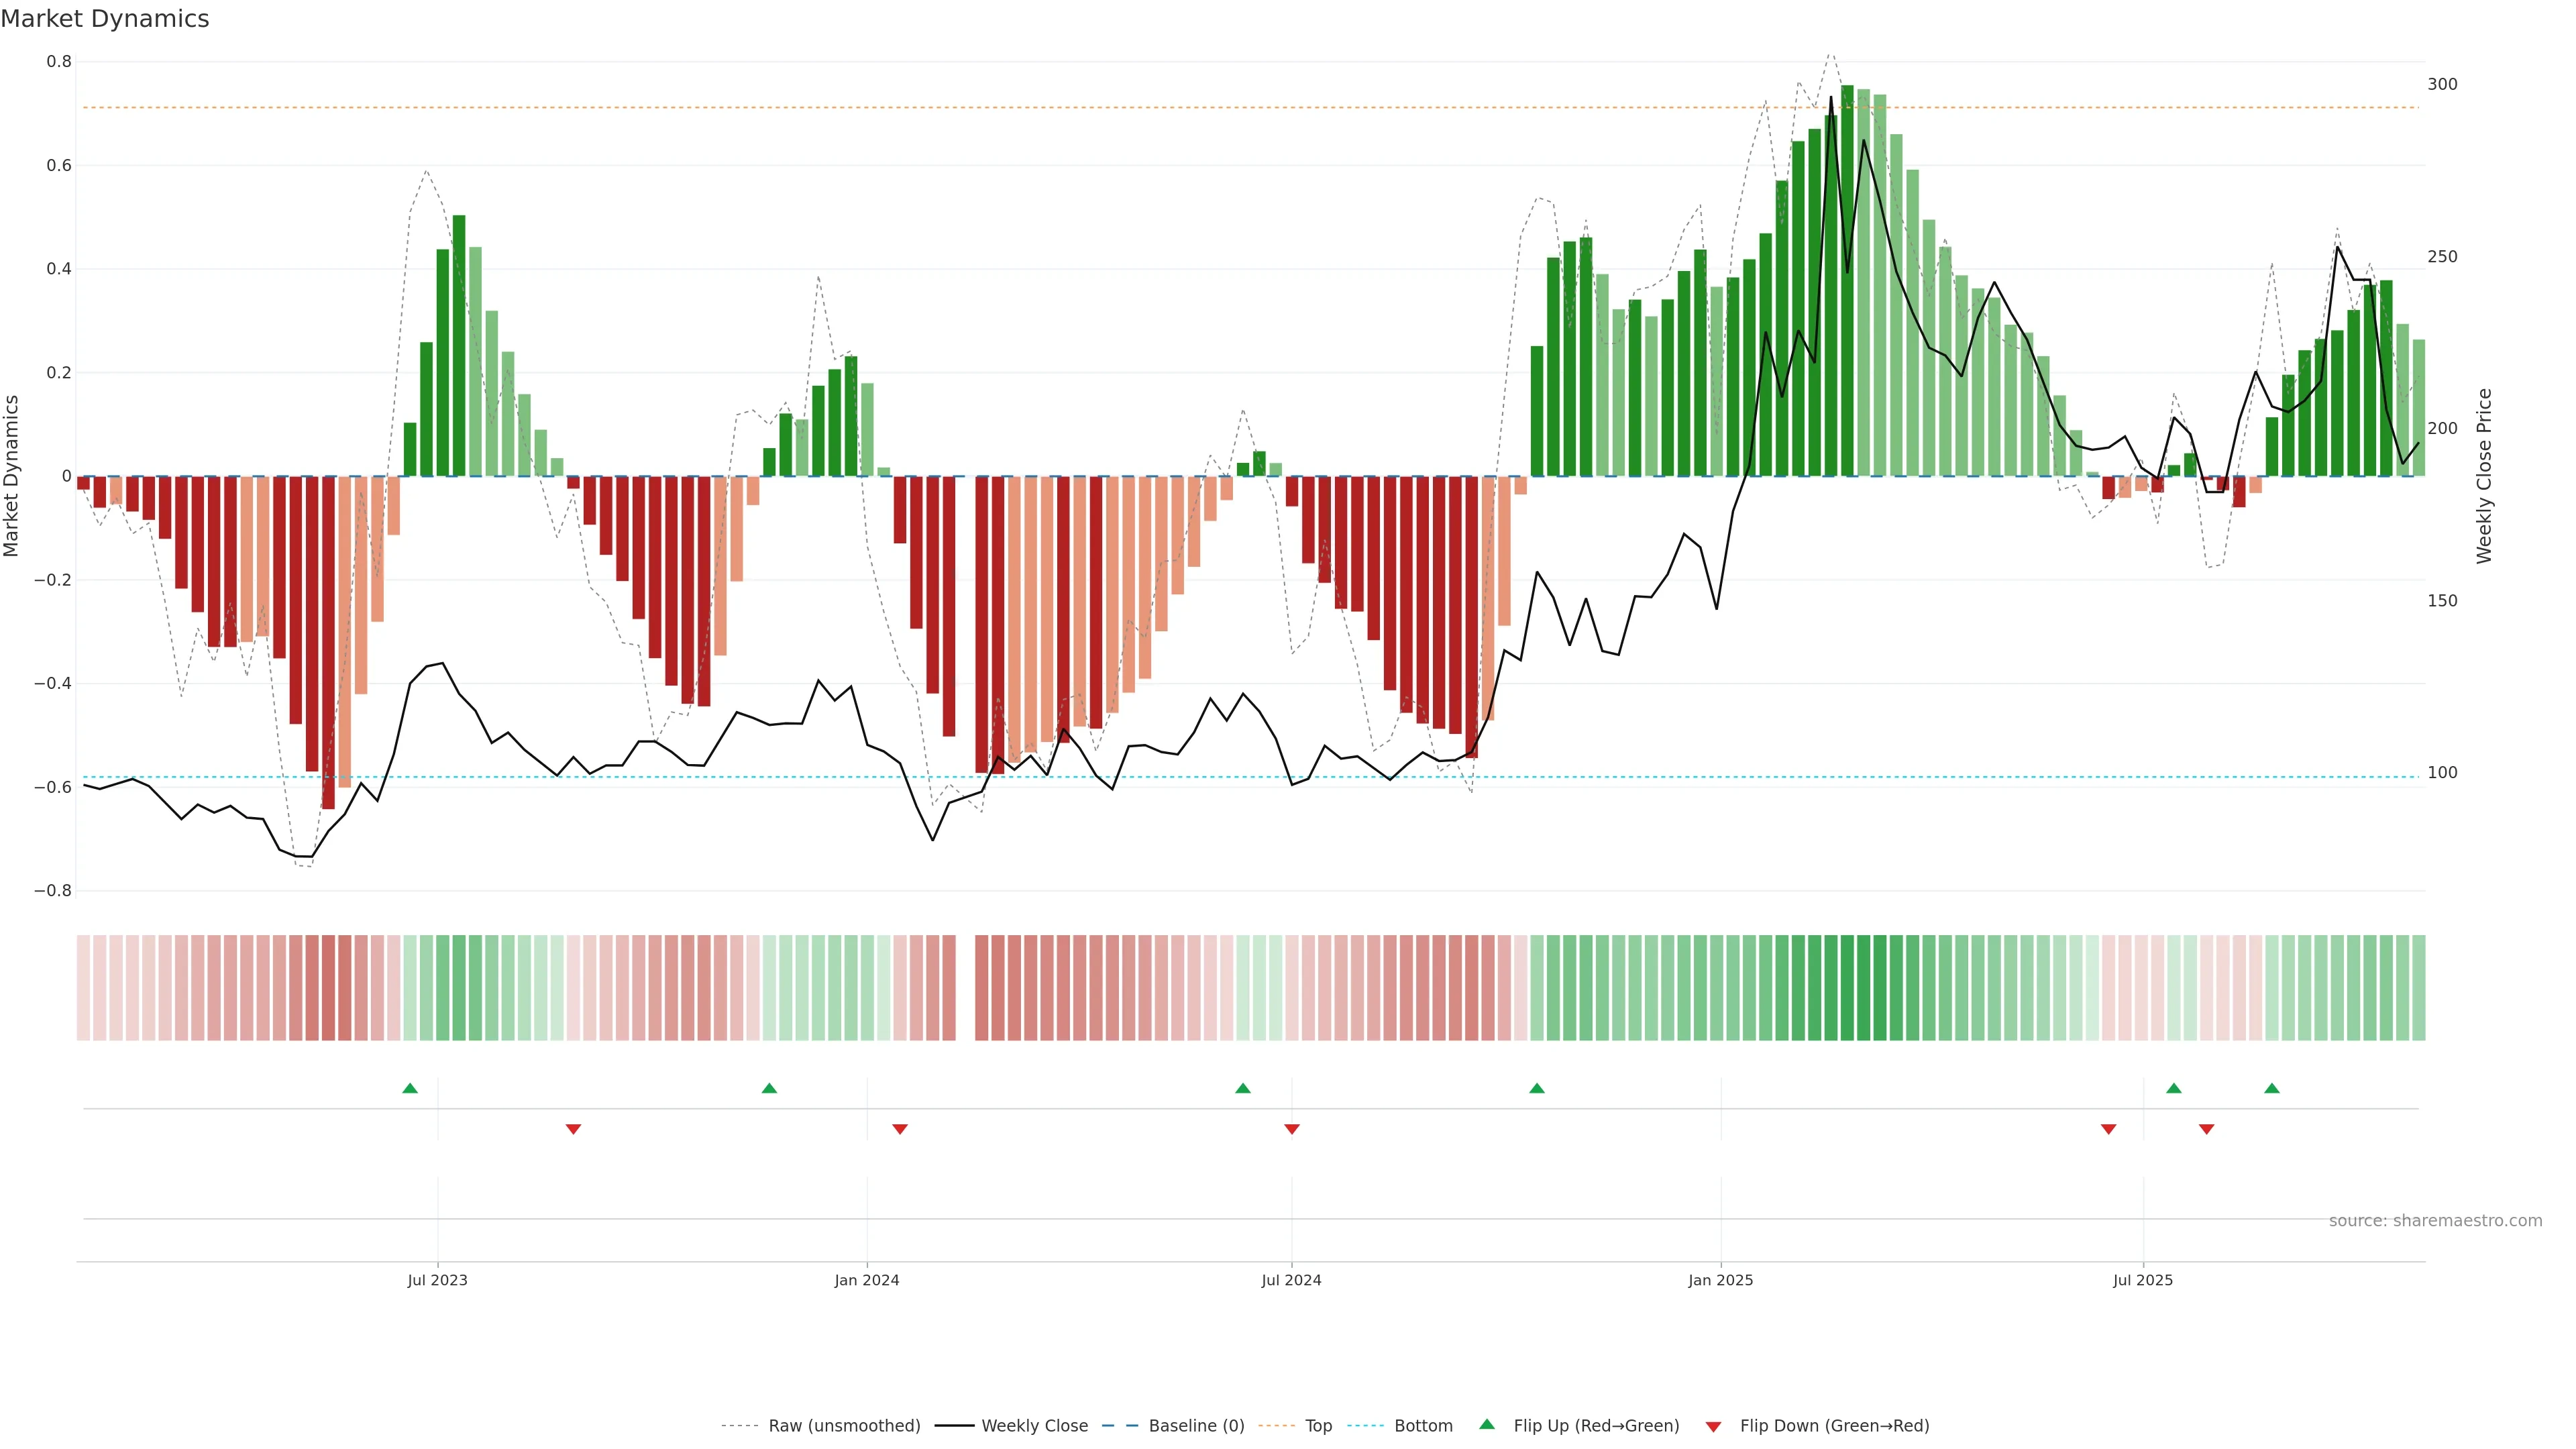Viewport: 2576px width, 1449px height.
Task: Click the 300 label on the price axis
Action: tap(2442, 84)
